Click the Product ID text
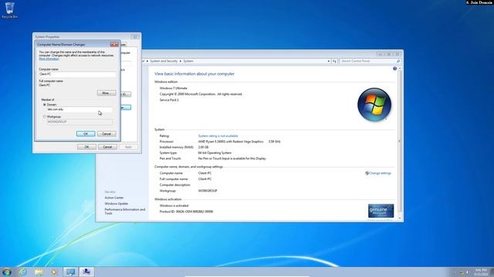 [186, 212]
